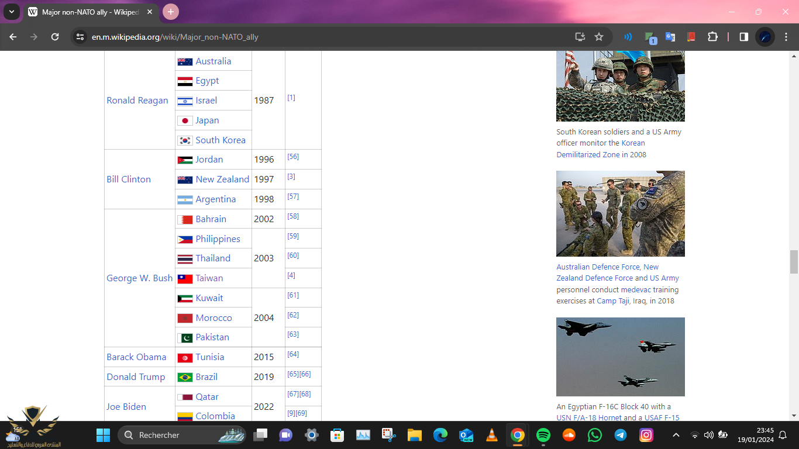
Task: Open the blue sound-waves extension
Action: pos(628,37)
